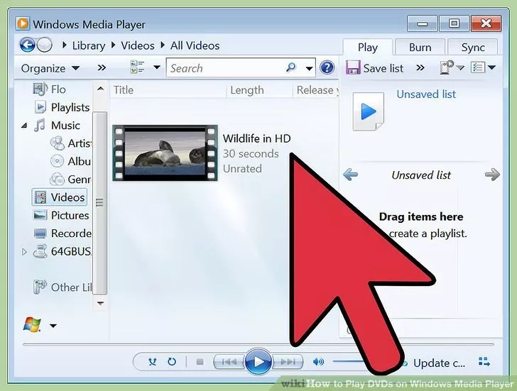Expand the 64GBUS device node

coord(24,252)
